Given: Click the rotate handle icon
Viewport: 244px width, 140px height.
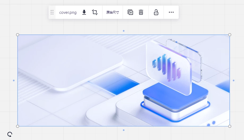Looking at the screenshot, I should 10,134.
